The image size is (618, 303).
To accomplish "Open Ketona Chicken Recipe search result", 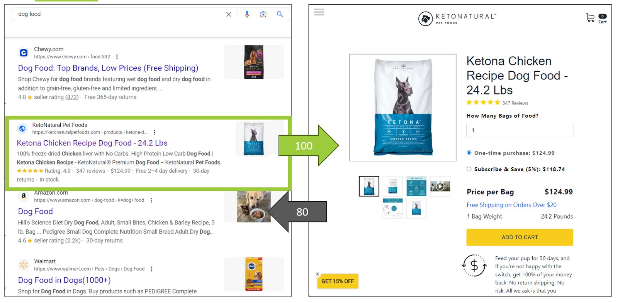I will pos(92,143).
